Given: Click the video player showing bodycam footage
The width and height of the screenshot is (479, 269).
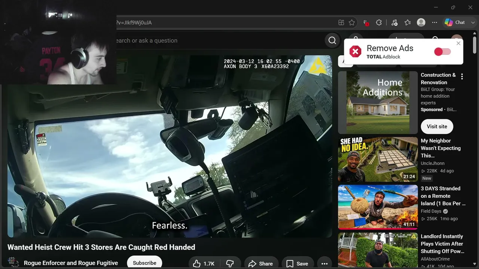Looking at the screenshot, I should [x=170, y=146].
